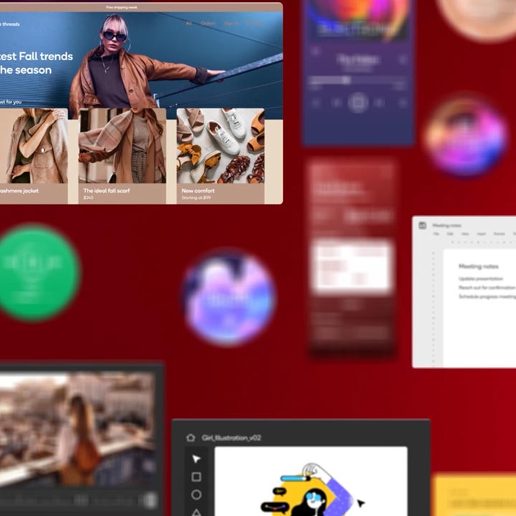Click the 'Free shipping week' banner

click(x=121, y=7)
